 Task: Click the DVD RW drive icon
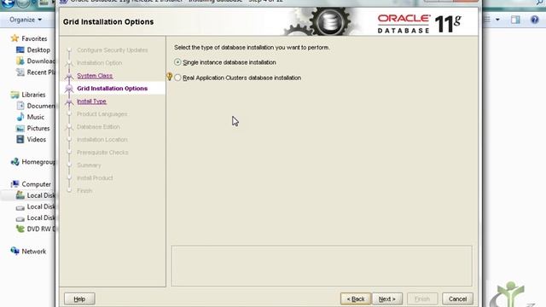tap(20, 229)
